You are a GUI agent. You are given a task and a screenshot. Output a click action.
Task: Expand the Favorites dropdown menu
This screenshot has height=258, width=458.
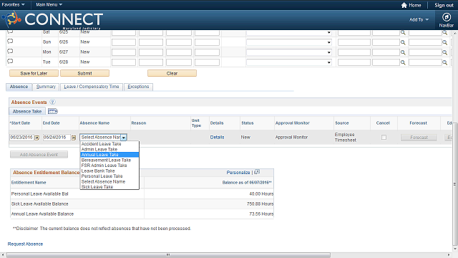click(x=13, y=5)
